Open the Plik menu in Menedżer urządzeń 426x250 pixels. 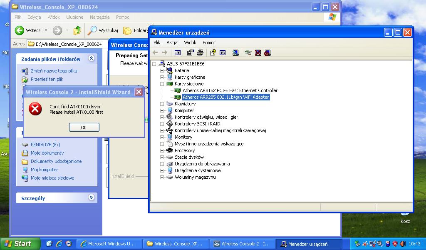pyautogui.click(x=157, y=42)
